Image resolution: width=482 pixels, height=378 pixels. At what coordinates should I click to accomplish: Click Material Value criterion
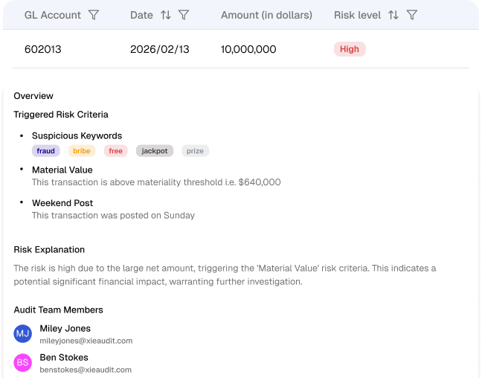click(x=62, y=170)
